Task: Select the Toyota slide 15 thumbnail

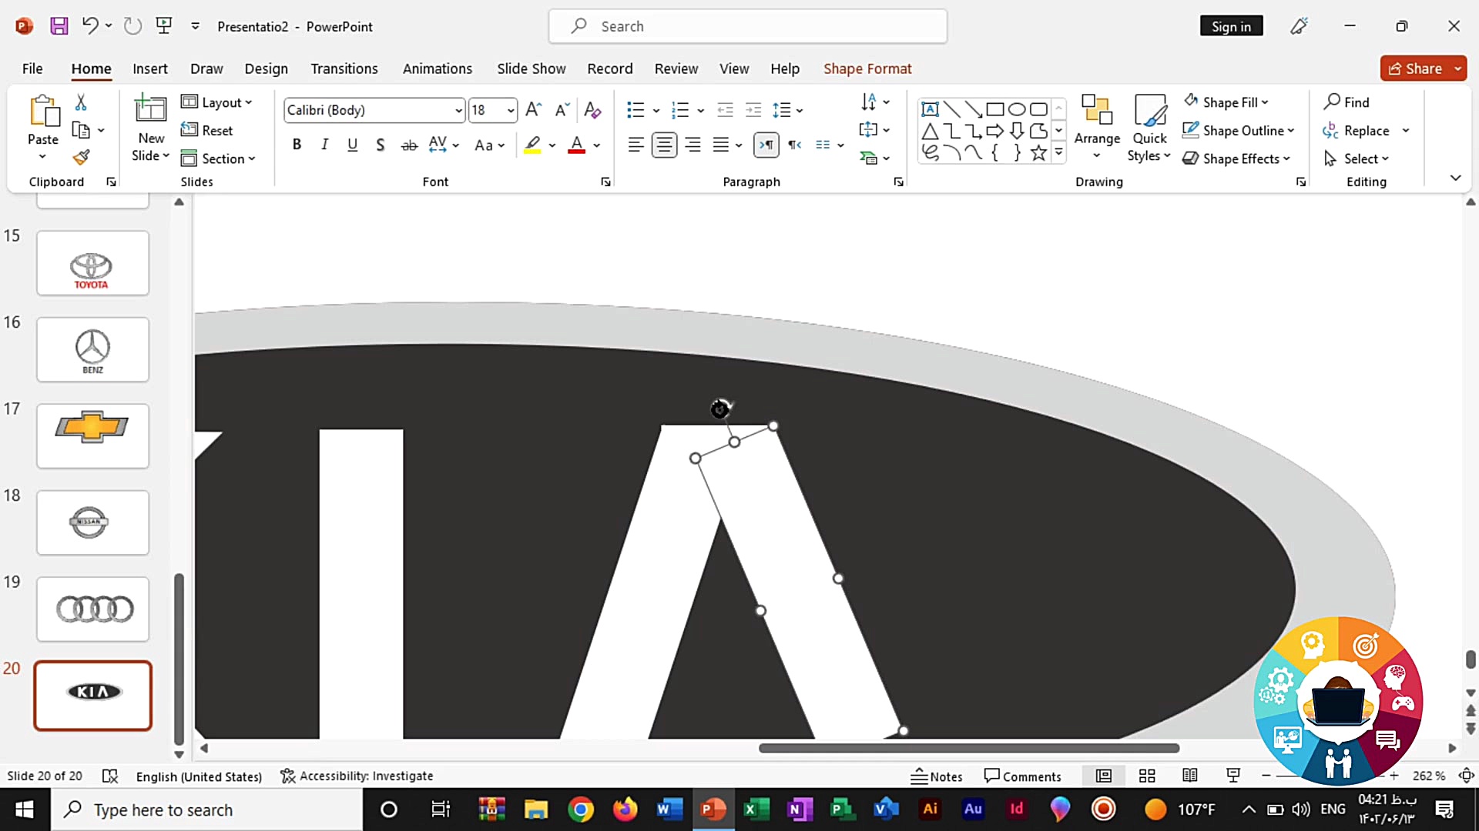Action: (x=92, y=262)
